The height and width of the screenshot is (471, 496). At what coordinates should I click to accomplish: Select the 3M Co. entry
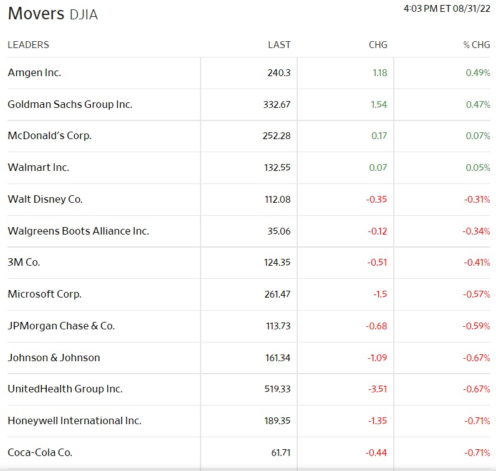(24, 262)
